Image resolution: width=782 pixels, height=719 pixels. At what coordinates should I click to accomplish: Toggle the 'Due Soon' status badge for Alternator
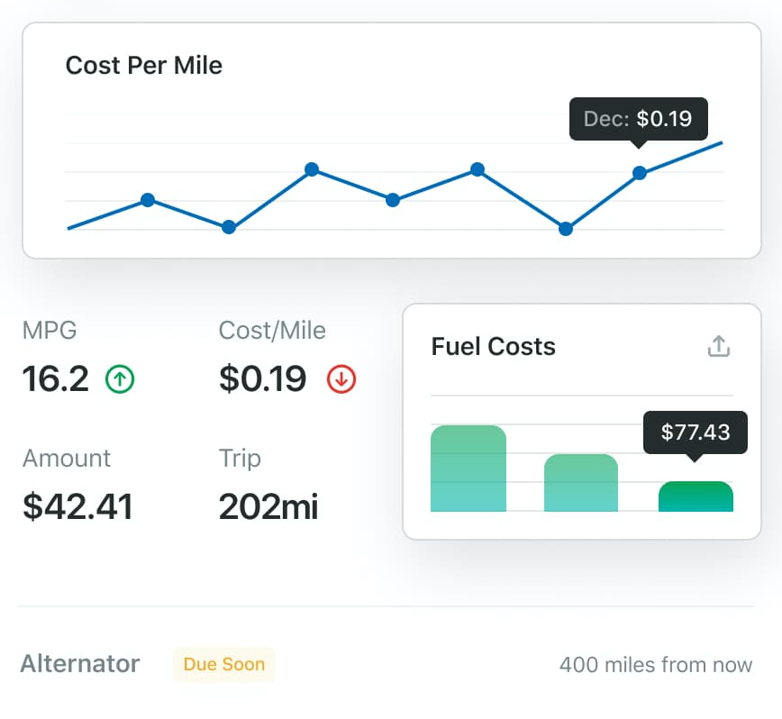(223, 665)
